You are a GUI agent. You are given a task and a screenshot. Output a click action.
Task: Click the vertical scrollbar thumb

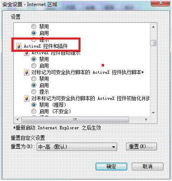click(x=153, y=43)
